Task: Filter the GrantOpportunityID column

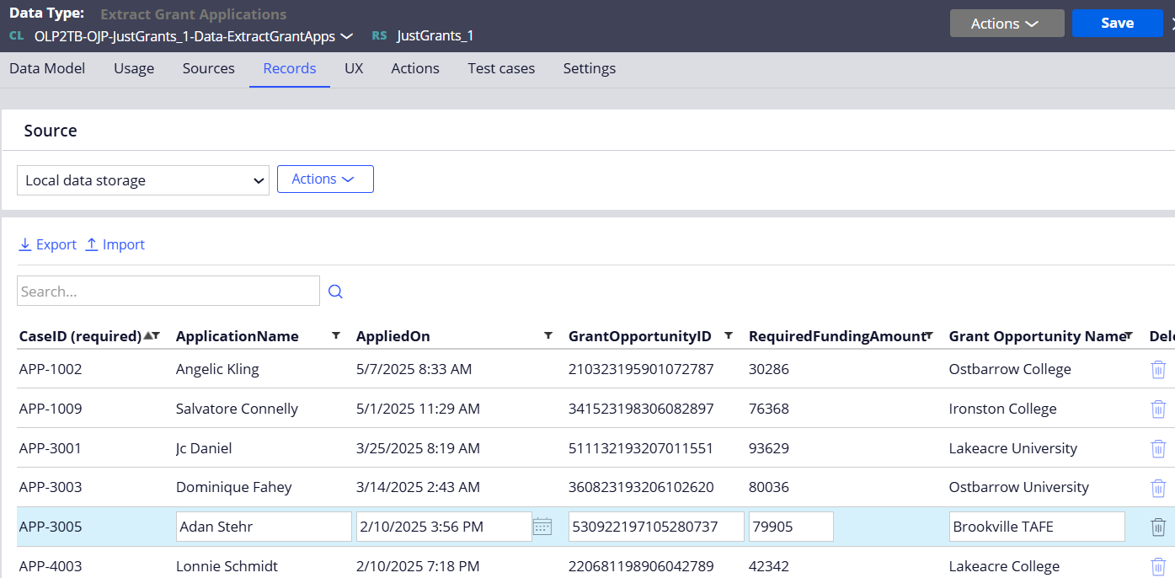Action: point(729,335)
